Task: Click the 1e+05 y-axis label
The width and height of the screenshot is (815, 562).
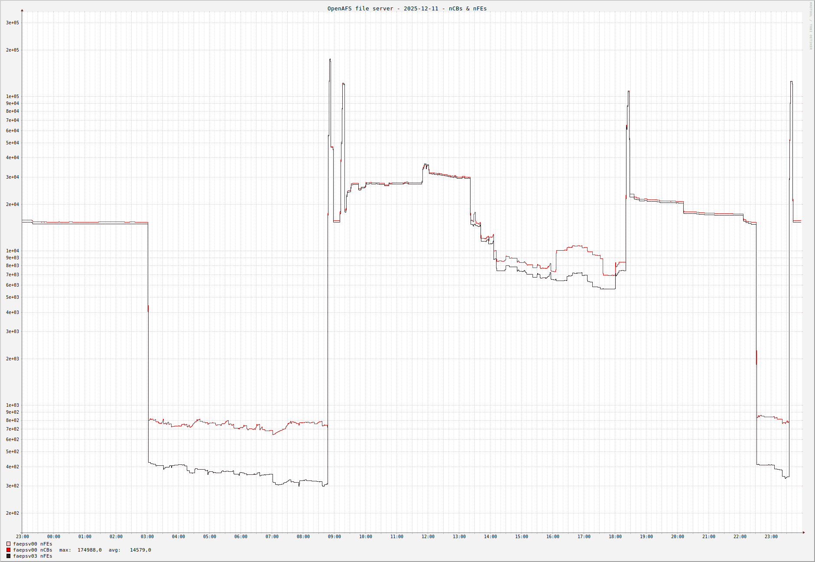Action: 13,96
